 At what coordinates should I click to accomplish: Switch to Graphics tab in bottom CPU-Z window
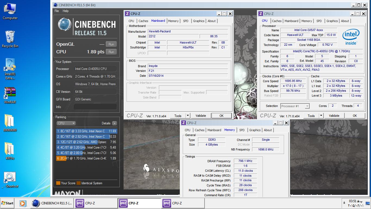pyautogui.click(x=255, y=130)
